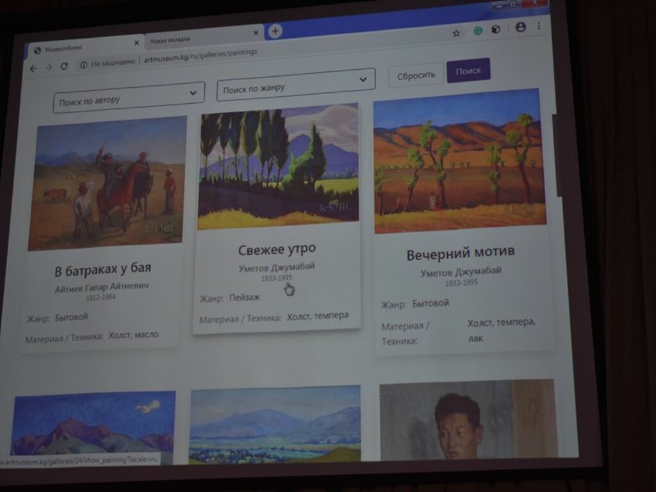Image resolution: width=656 pixels, height=492 pixels.
Task: Click genre value 'Бытовой' under В батраках у бая
Action: click(72, 317)
